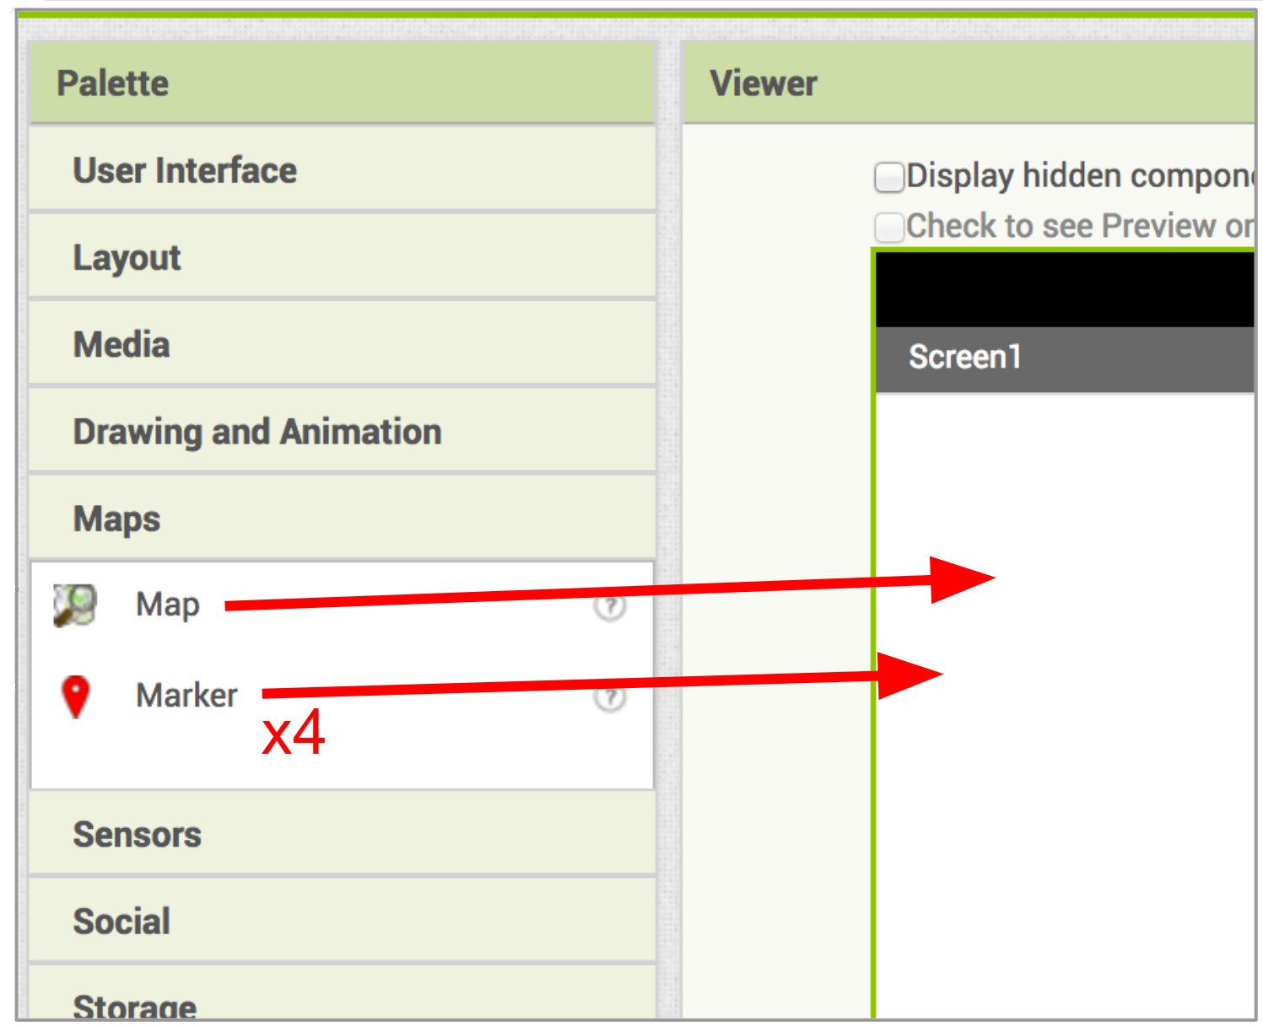The width and height of the screenshot is (1263, 1027).
Task: Expand the User Interface palette section
Action: click(x=343, y=169)
